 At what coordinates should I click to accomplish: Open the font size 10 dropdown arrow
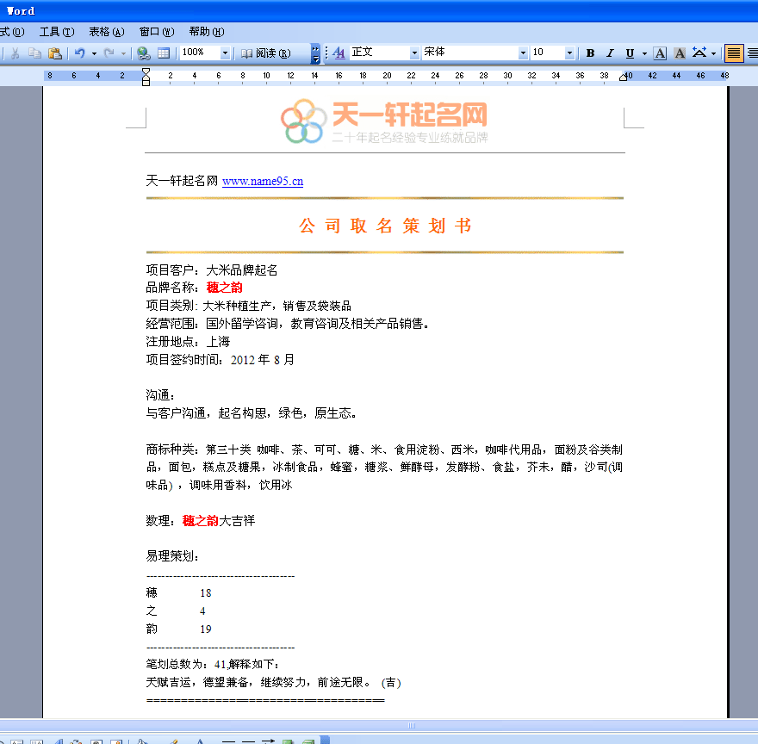[569, 53]
